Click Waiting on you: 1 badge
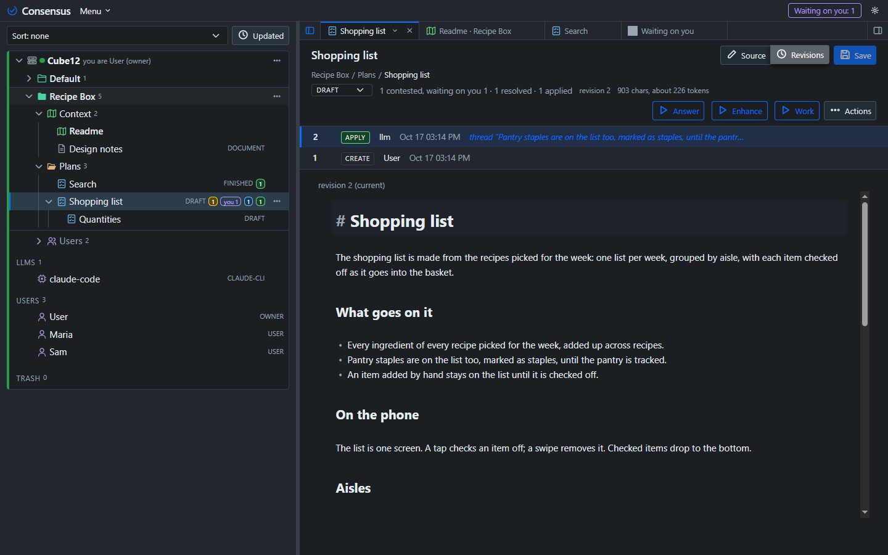This screenshot has width=888, height=555. [824, 10]
